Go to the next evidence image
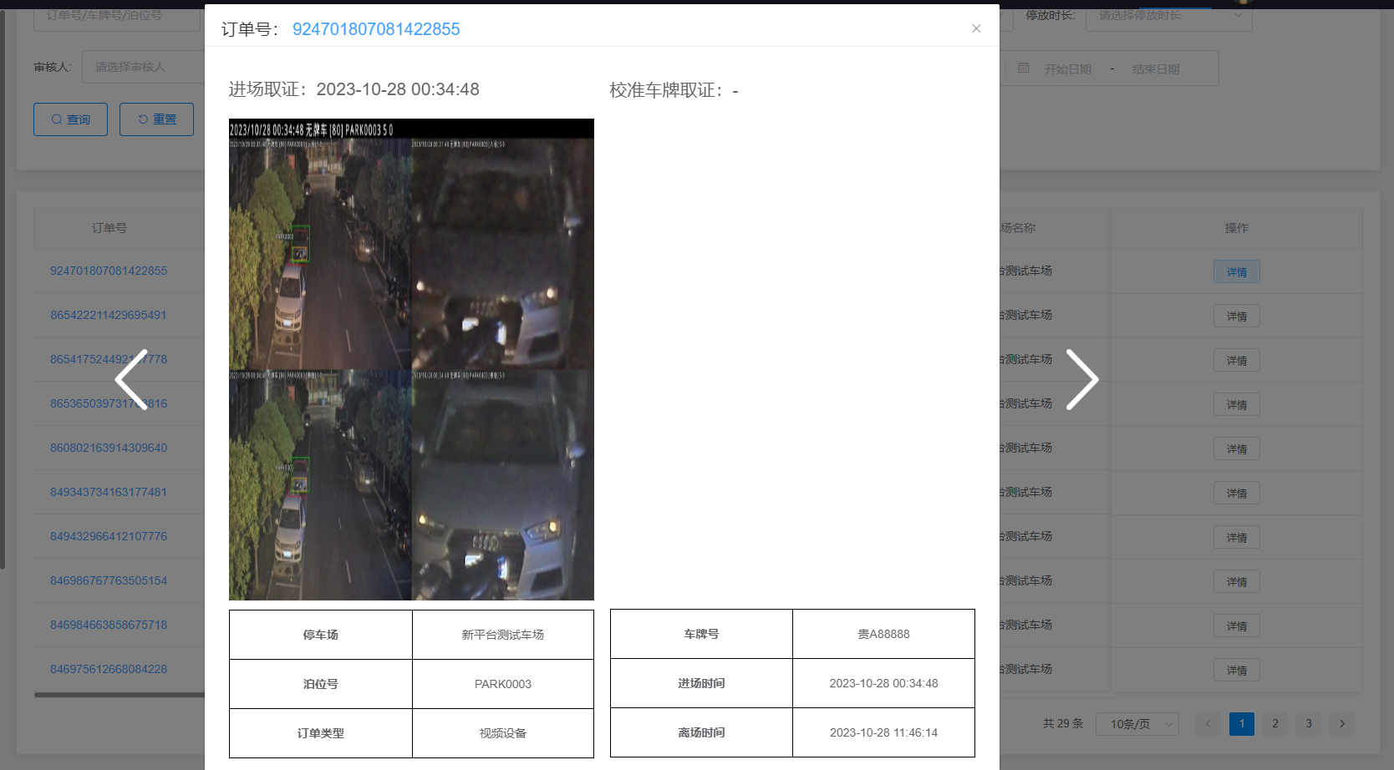This screenshot has height=770, width=1394. coord(1081,380)
